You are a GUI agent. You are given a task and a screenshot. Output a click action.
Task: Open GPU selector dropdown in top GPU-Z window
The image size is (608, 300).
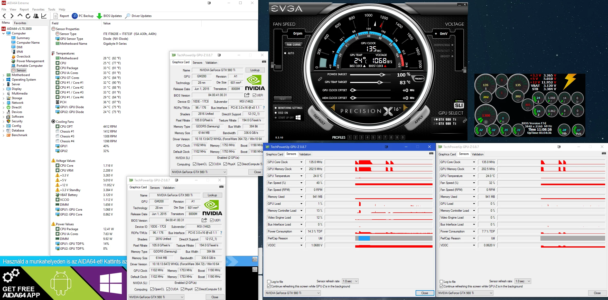[199, 172]
